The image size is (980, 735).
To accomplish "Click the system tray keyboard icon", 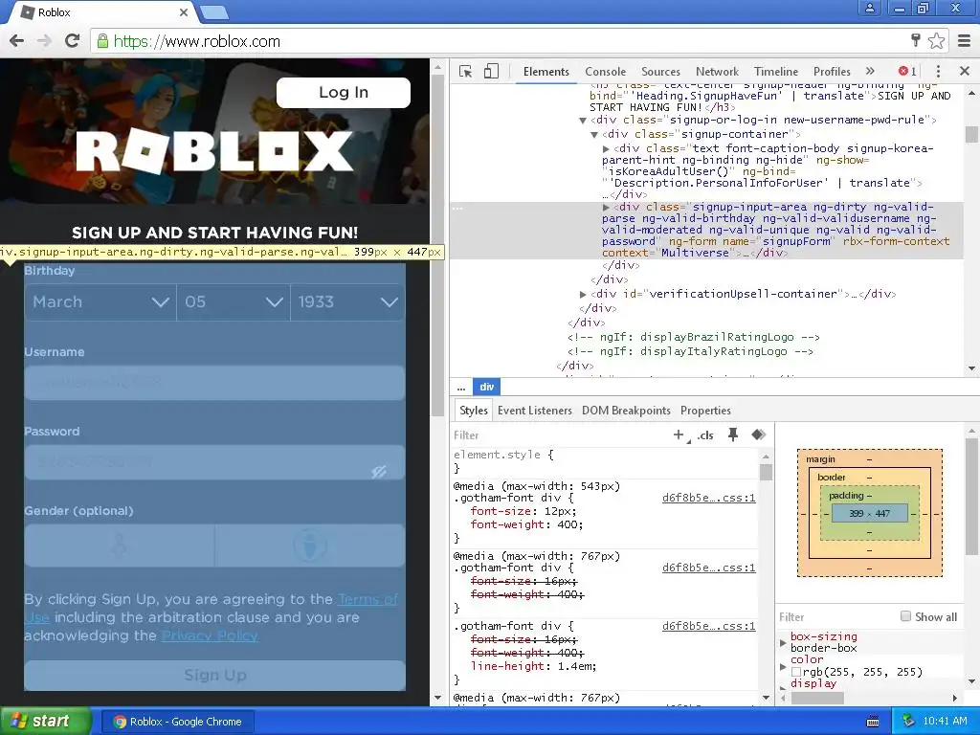I will point(873,722).
